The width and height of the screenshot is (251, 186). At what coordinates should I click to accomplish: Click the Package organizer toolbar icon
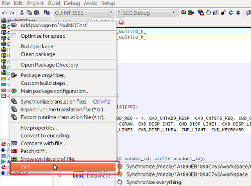point(191,13)
